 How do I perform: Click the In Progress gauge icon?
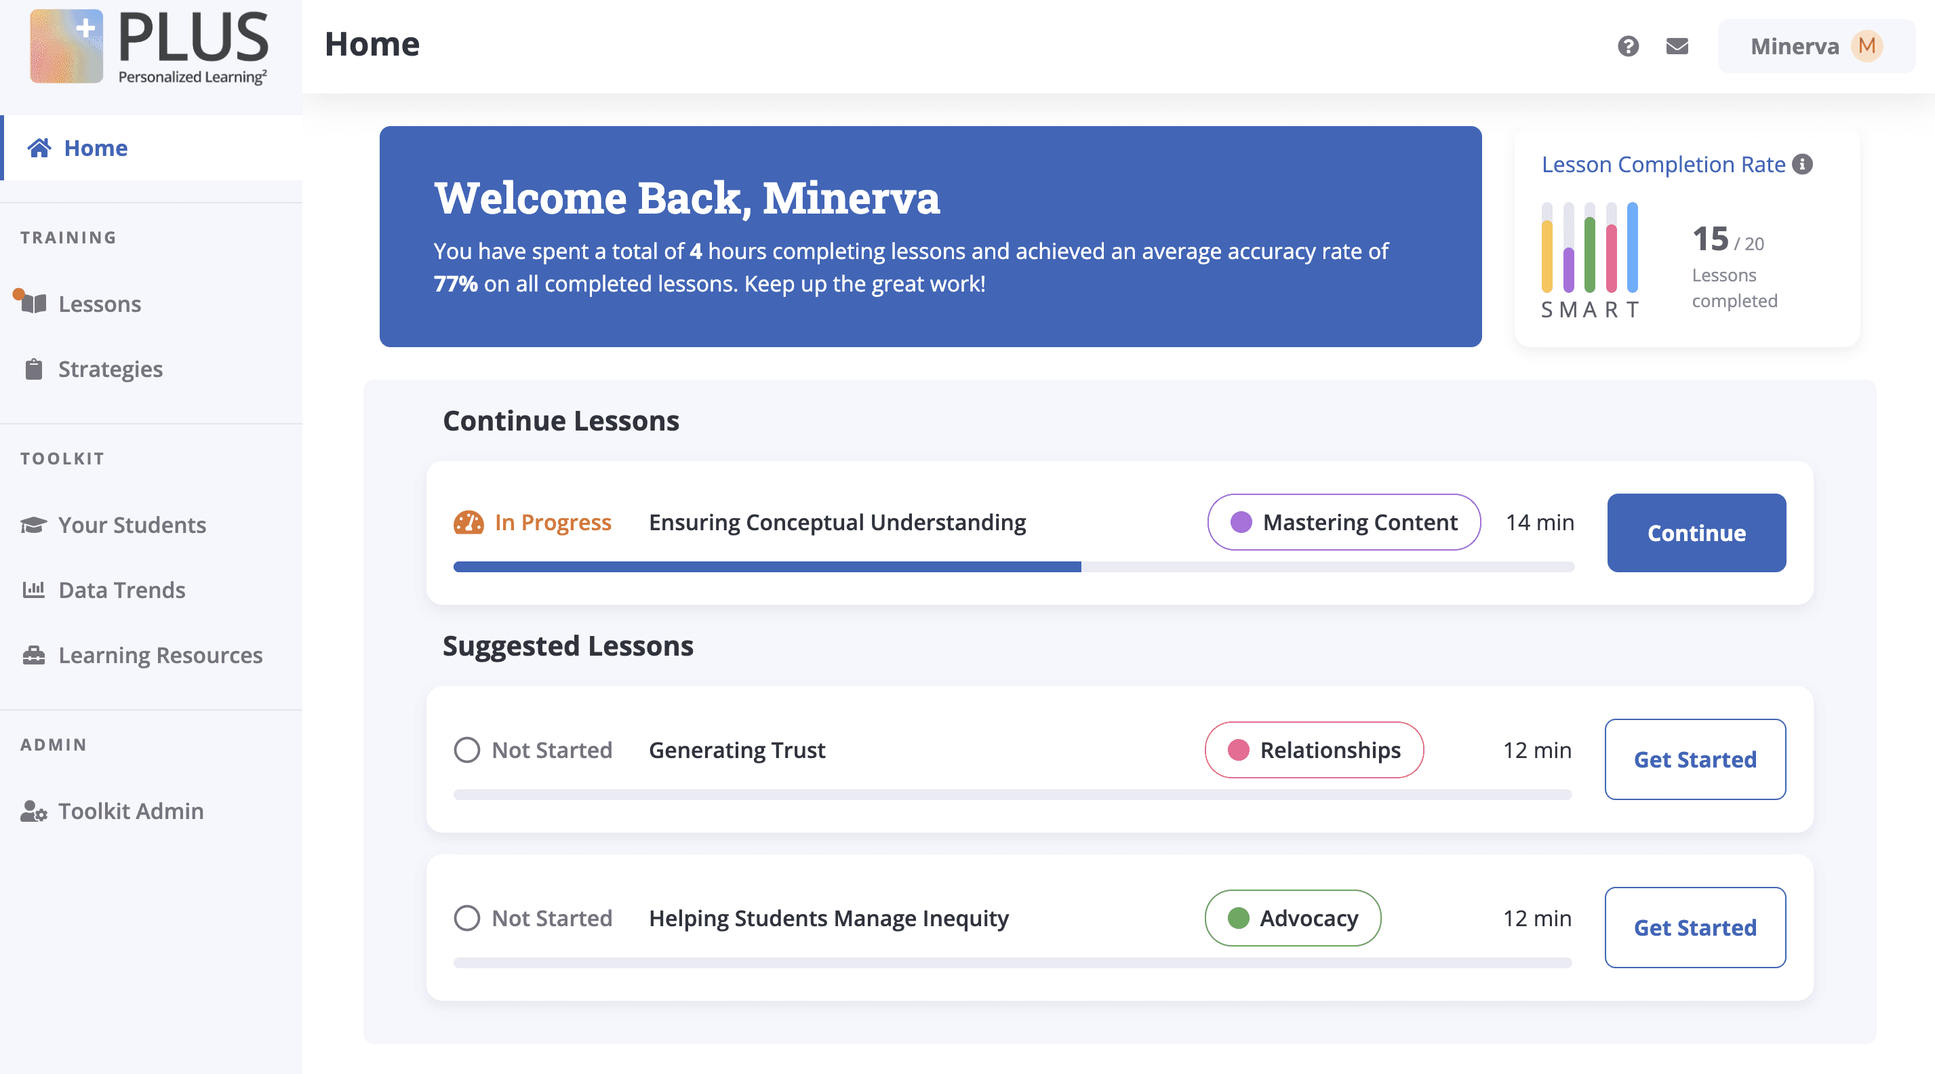click(468, 522)
